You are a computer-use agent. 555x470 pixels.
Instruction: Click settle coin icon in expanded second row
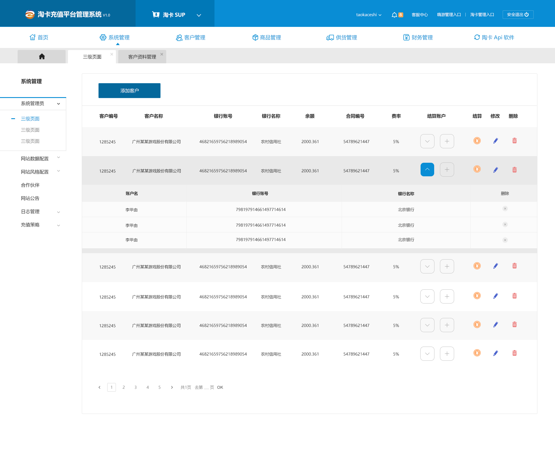click(x=477, y=169)
